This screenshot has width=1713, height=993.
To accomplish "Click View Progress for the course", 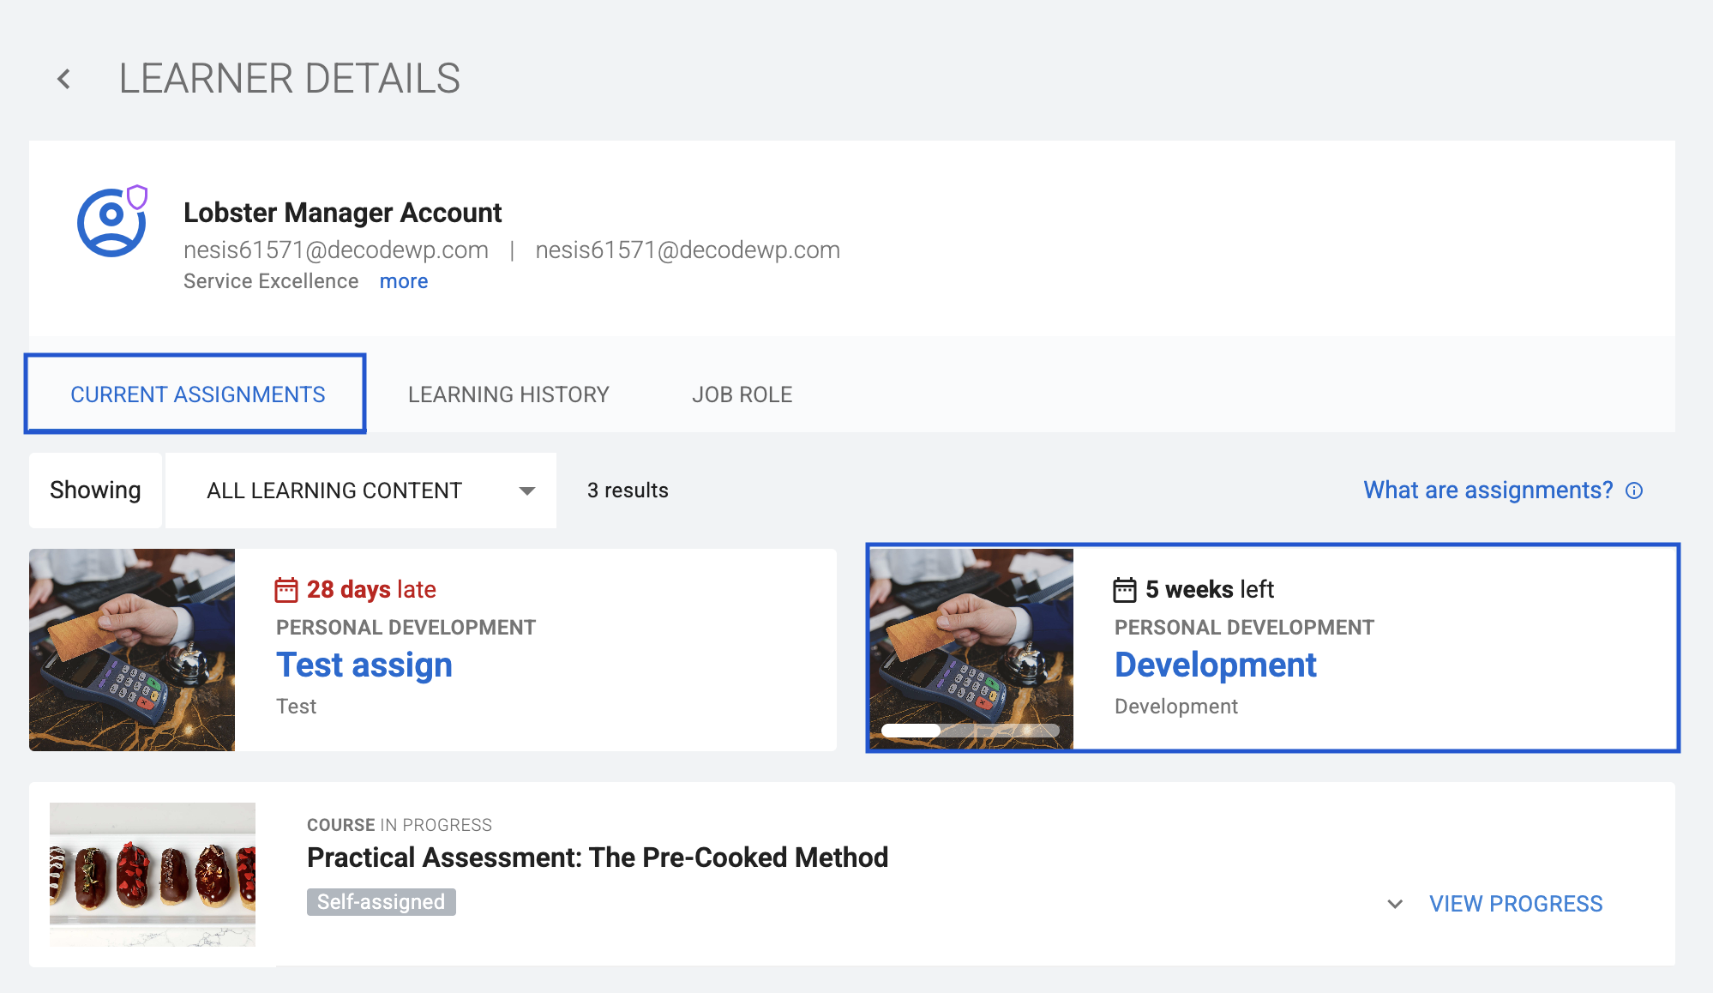I will click(x=1515, y=904).
